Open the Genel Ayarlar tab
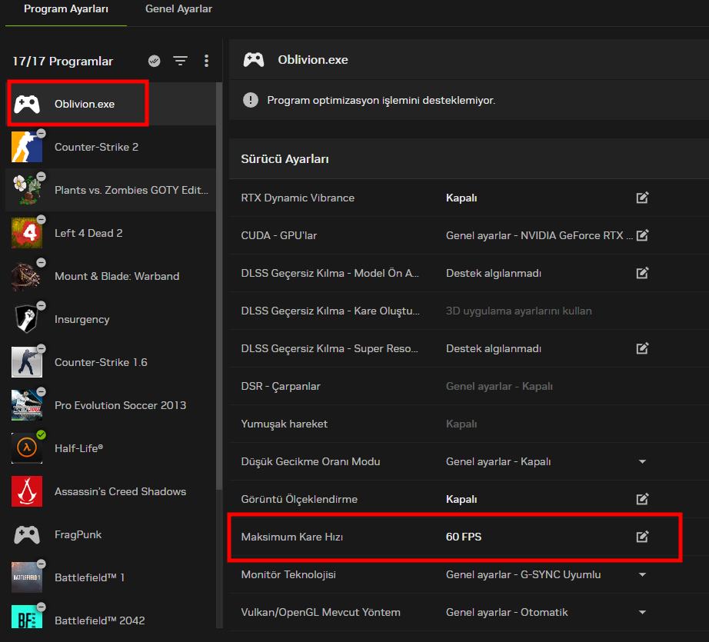Screen dimensions: 709x642 [178, 9]
